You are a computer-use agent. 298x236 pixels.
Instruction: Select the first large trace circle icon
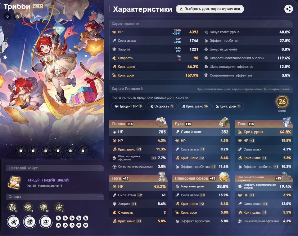tap(14, 222)
